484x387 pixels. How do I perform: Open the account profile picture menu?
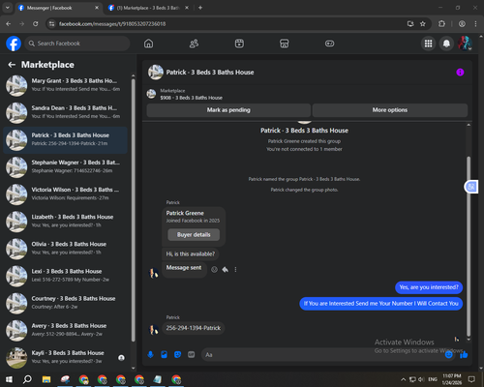pos(465,44)
